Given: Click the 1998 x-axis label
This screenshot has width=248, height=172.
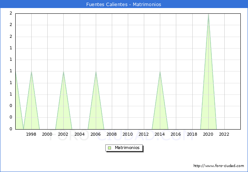Looking at the screenshot, I should pyautogui.click(x=31, y=134).
